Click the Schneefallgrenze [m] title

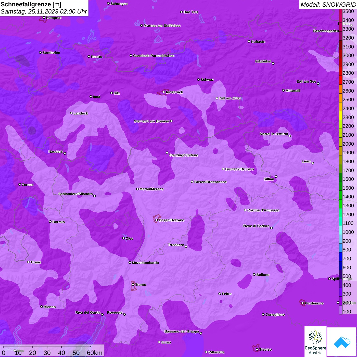(x=31, y=4)
